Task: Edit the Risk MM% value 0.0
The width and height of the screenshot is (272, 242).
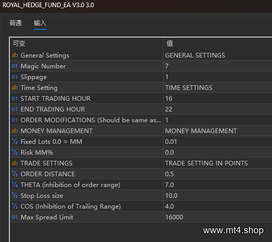Action: [217, 152]
